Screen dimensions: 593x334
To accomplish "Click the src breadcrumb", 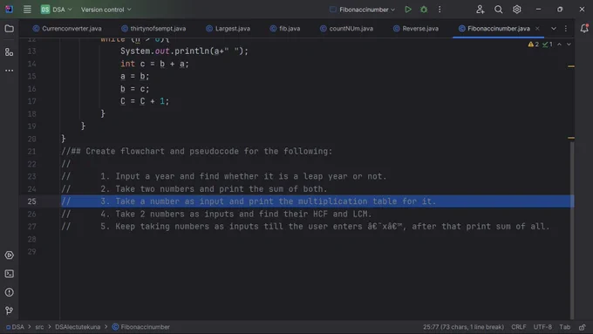I will pos(39,327).
